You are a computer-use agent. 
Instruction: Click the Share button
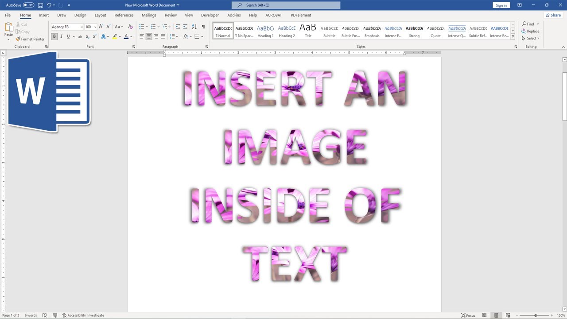[x=553, y=15]
